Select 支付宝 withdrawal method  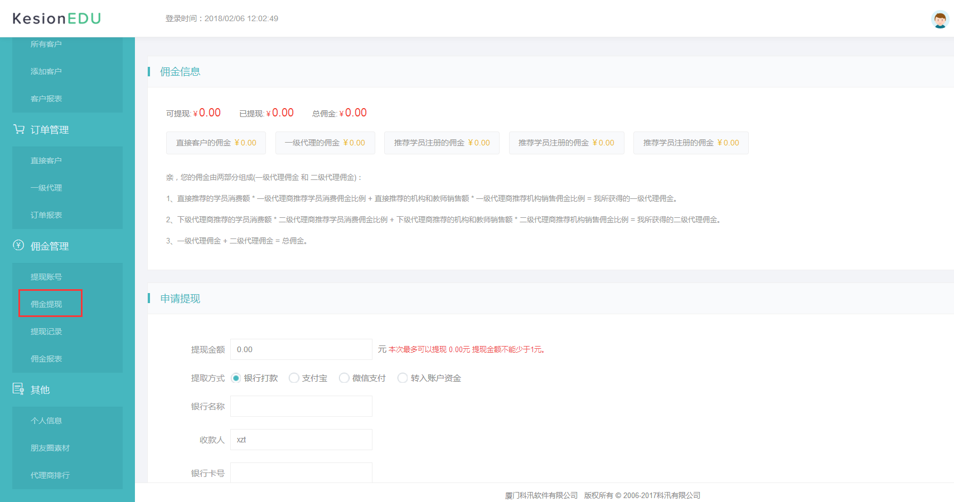(x=294, y=378)
